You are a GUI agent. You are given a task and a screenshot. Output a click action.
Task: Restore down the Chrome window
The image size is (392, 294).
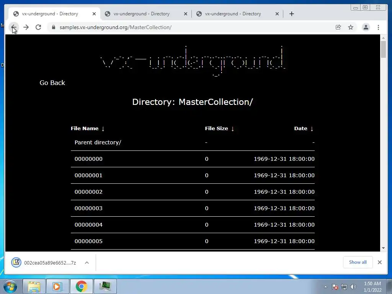(365, 8)
